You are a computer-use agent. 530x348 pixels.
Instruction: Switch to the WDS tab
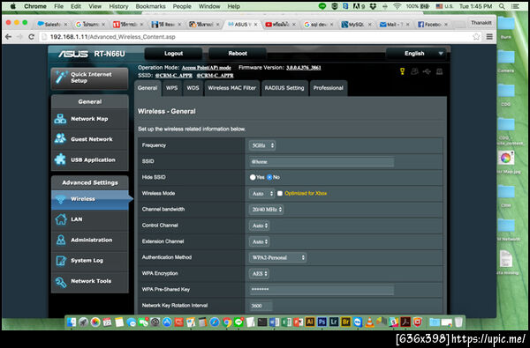click(x=193, y=88)
